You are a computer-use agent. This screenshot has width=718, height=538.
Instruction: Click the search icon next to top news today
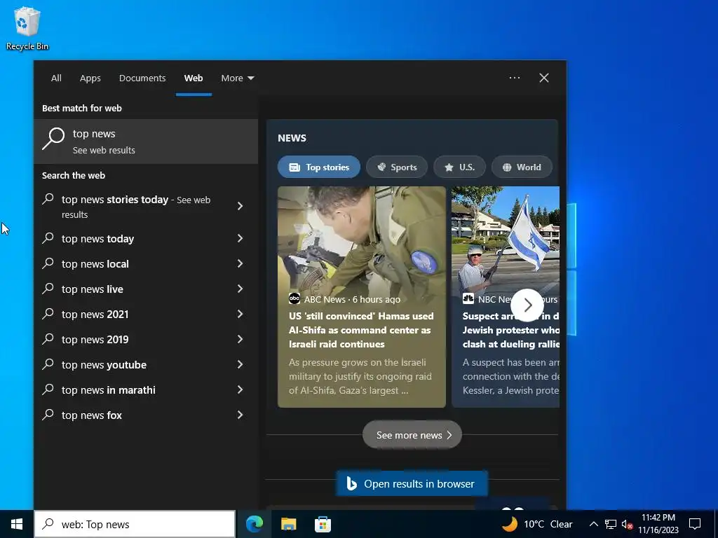tap(48, 238)
